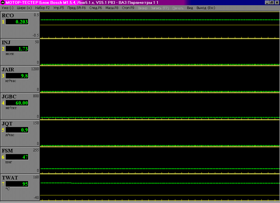280x203 pixels.
Task: Select the Масш.F8 scale menu item
Action: coord(112,8)
